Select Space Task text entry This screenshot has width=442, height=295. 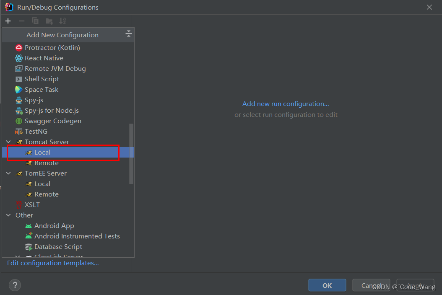point(42,90)
